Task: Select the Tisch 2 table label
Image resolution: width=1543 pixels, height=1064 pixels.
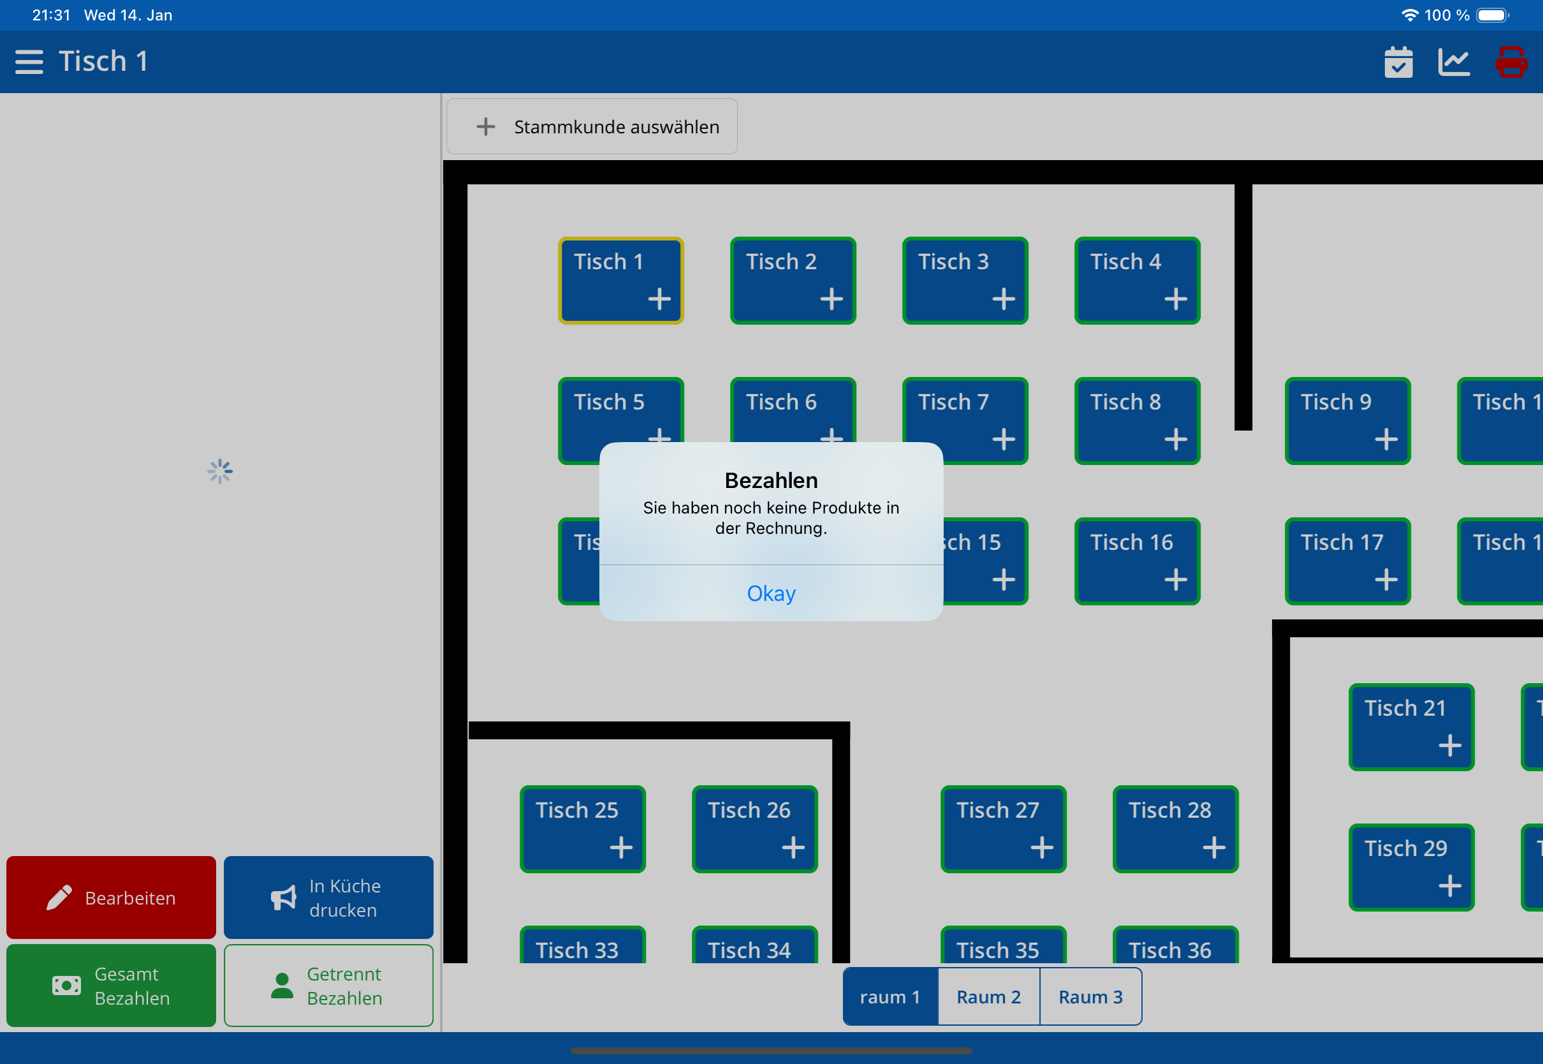Action: coord(781,262)
